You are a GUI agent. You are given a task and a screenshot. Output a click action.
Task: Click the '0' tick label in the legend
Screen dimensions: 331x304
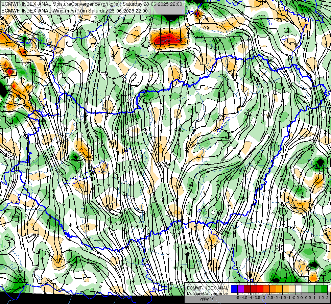click(x=302, y=298)
